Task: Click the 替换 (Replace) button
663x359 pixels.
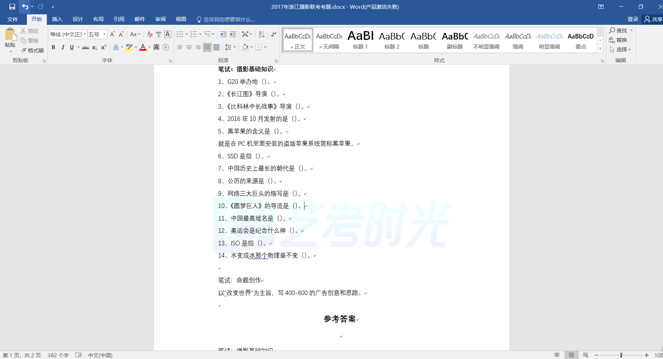Action: coord(618,40)
